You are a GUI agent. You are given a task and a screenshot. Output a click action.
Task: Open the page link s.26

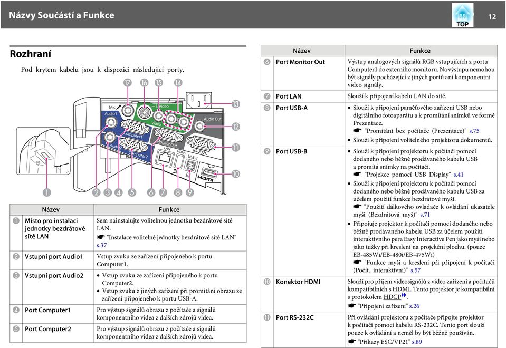(x=414, y=306)
